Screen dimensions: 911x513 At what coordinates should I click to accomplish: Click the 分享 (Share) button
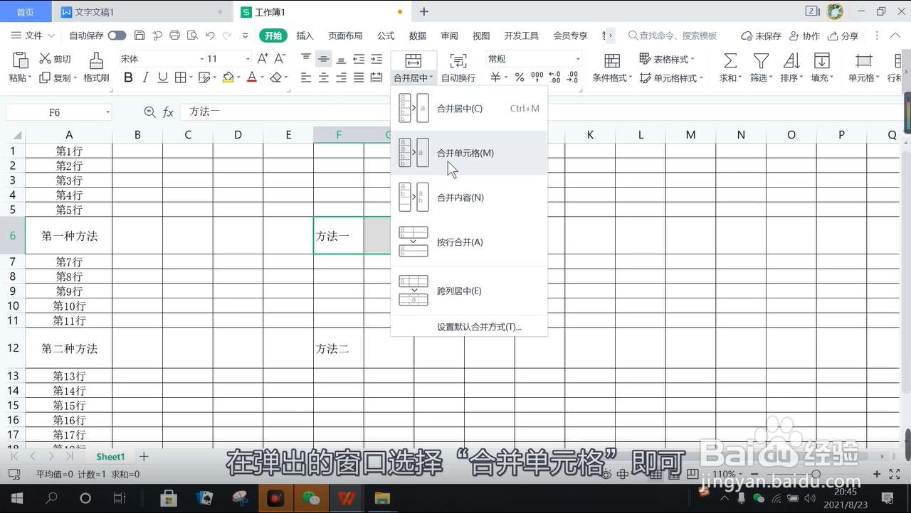click(x=843, y=35)
